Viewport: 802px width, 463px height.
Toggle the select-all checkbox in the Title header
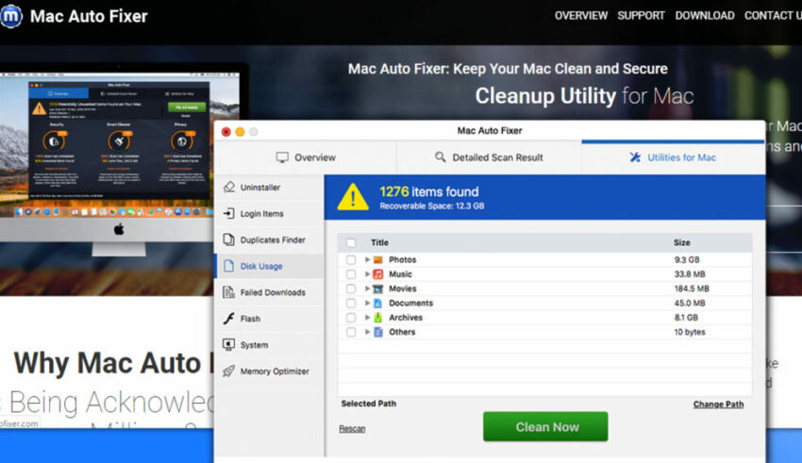[x=351, y=242]
